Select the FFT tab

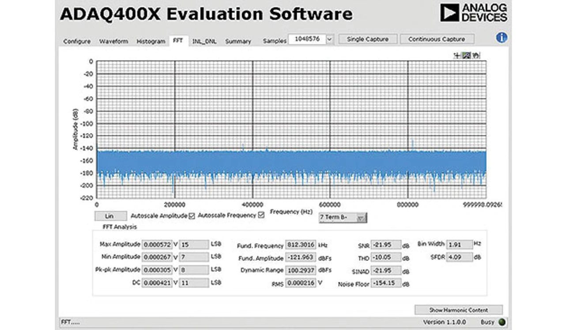point(178,40)
